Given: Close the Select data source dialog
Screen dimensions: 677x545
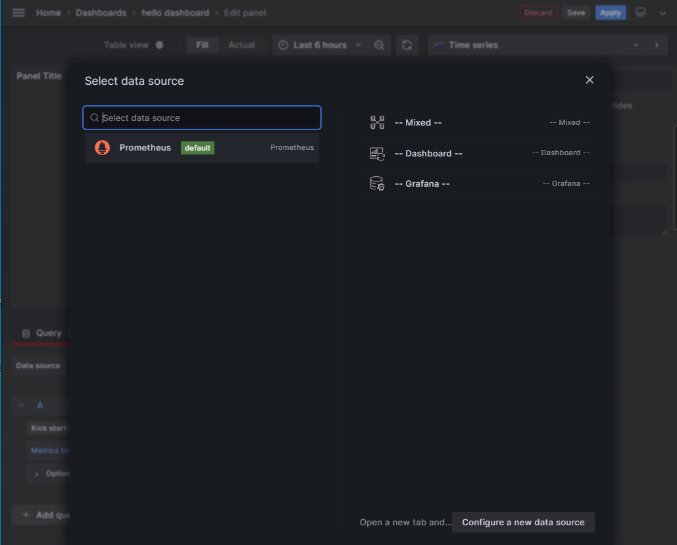Looking at the screenshot, I should point(589,80).
